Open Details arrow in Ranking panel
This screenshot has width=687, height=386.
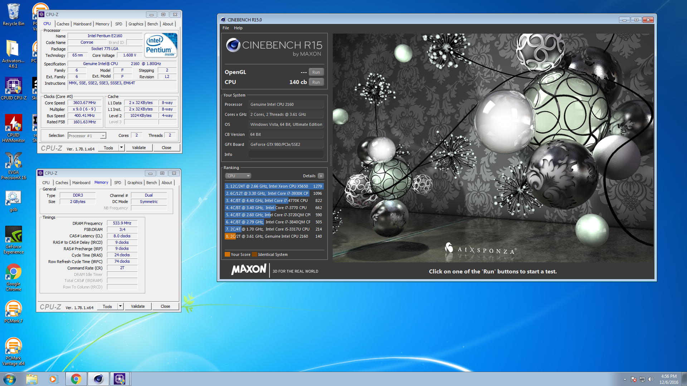tap(321, 176)
